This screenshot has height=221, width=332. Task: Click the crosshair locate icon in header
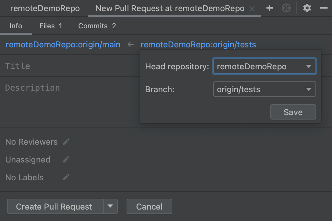click(286, 8)
